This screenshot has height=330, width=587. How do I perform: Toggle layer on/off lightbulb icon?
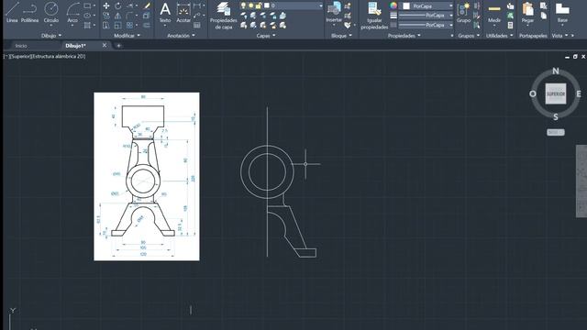(244, 5)
